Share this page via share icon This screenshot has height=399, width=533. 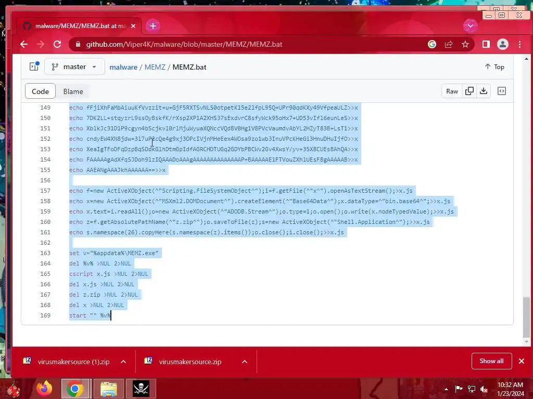(x=449, y=45)
